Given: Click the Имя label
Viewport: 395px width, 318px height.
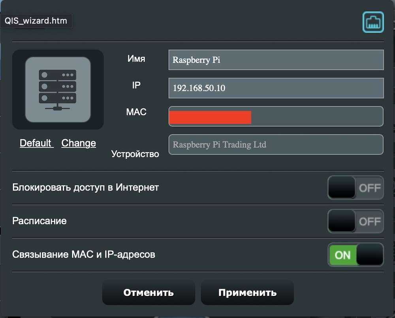Looking at the screenshot, I should pos(136,59).
